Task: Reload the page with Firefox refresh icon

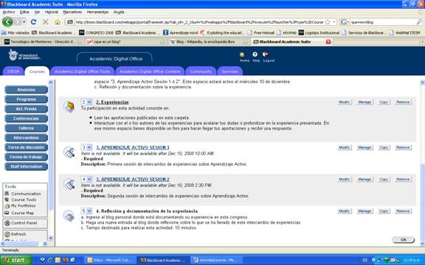Action: [33, 22]
